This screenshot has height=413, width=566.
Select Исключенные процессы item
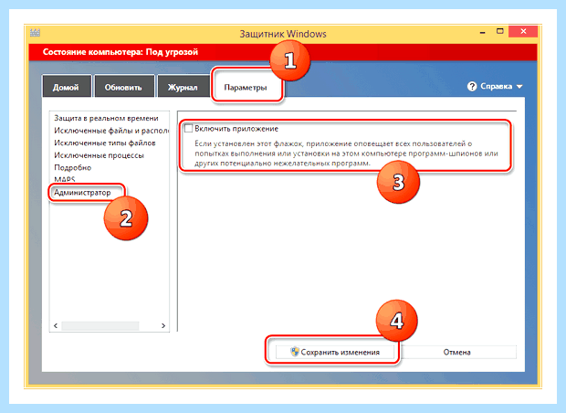coord(99,155)
